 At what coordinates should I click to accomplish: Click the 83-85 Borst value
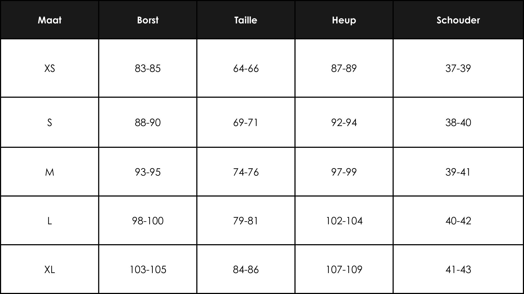148,68
